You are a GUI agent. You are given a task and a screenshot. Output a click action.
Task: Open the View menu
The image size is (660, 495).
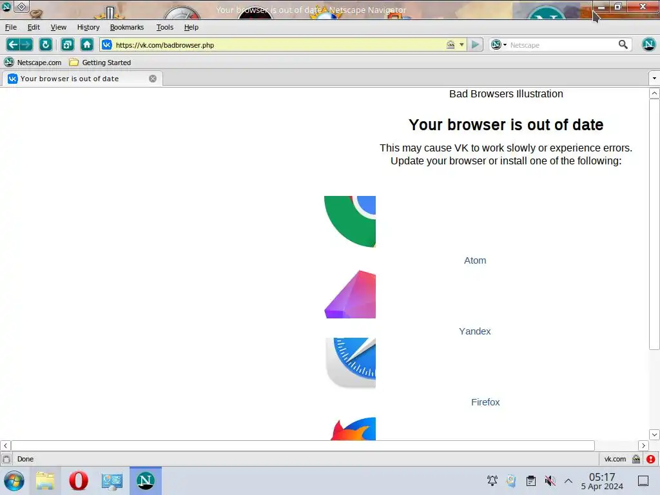(59, 27)
